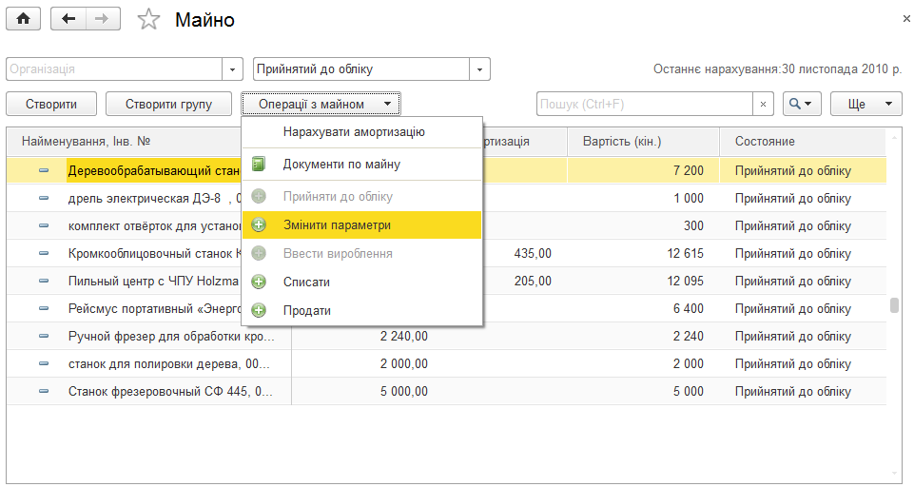The image size is (914, 487).
Task: Click the 205,00 amortization cell
Action: coord(533,281)
